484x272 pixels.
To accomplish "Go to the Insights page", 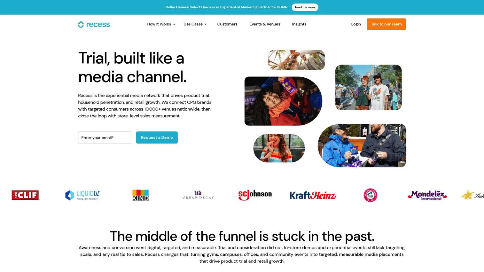I will pos(299,24).
